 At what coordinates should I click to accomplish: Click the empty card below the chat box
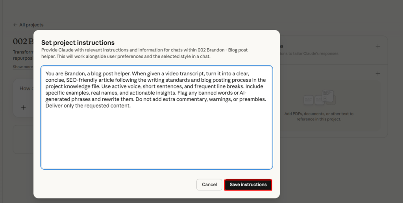23,139
